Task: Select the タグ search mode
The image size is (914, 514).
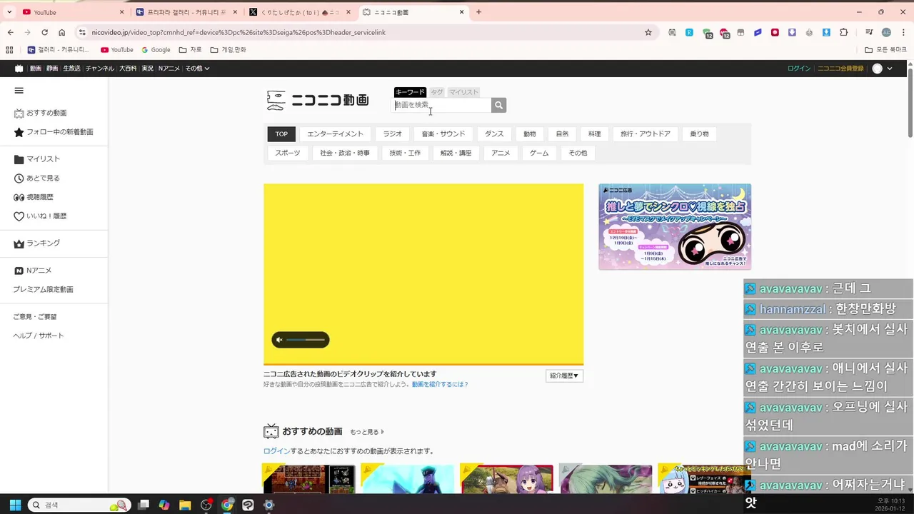Action: tap(437, 92)
